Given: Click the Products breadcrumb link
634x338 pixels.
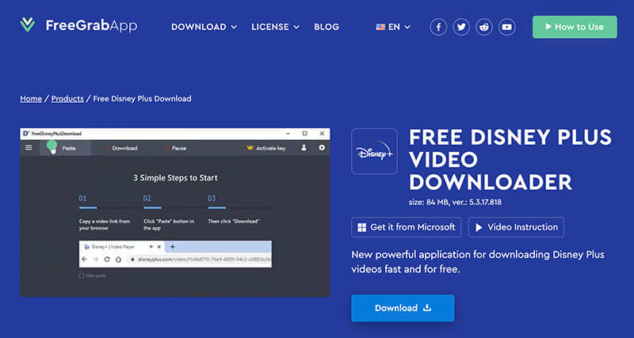Looking at the screenshot, I should coord(67,99).
